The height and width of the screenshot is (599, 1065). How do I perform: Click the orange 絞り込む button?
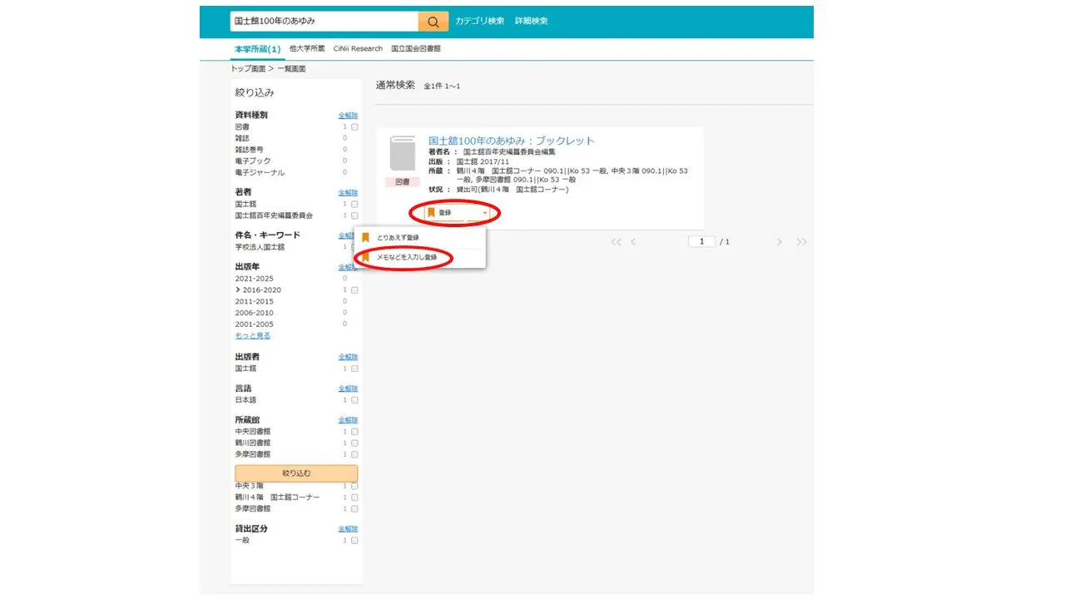[296, 473]
